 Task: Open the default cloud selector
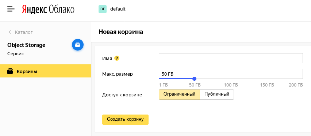(x=118, y=9)
